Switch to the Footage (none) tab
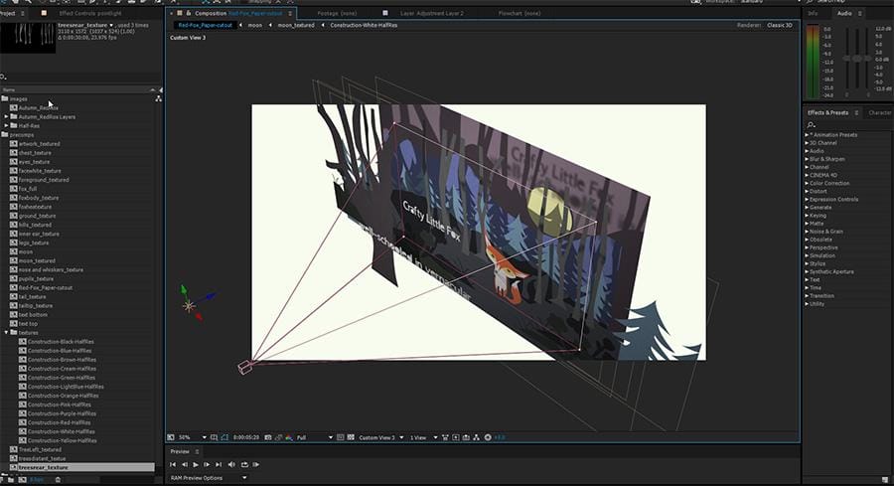Viewport: 894px width, 486px height. tap(337, 13)
